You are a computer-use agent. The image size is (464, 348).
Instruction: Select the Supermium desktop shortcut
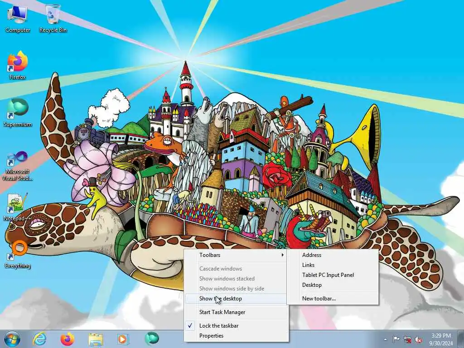pyautogui.click(x=18, y=113)
